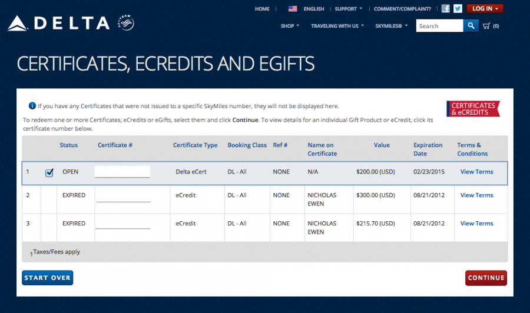
Task: Click the US flag language icon
Action: pyautogui.click(x=293, y=9)
